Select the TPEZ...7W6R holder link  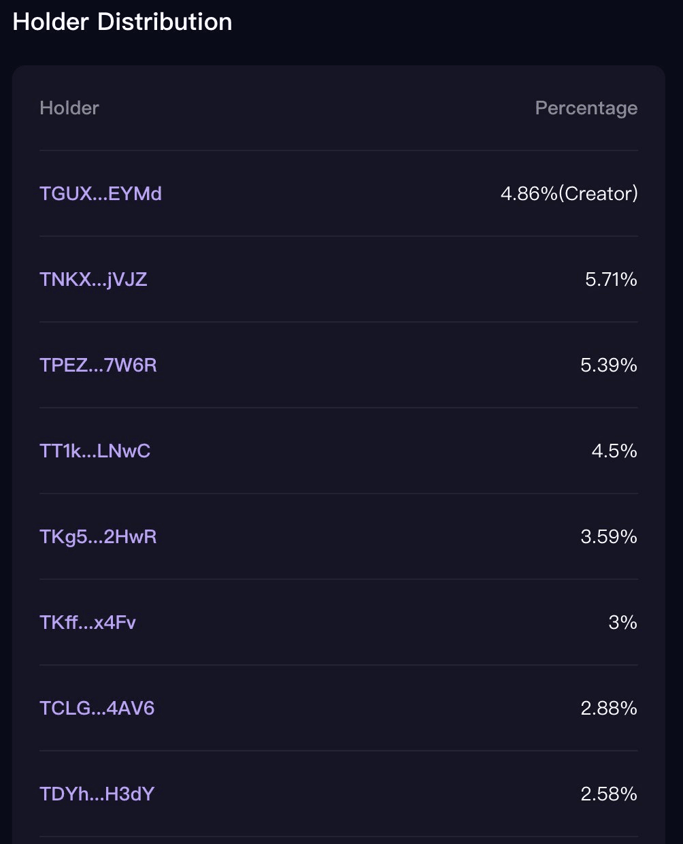pyautogui.click(x=98, y=366)
